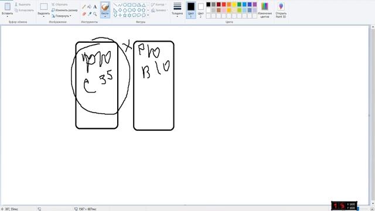Viewport: 375px width, 211px height.
Task: Pick the green color swatch
Action: (240, 5)
